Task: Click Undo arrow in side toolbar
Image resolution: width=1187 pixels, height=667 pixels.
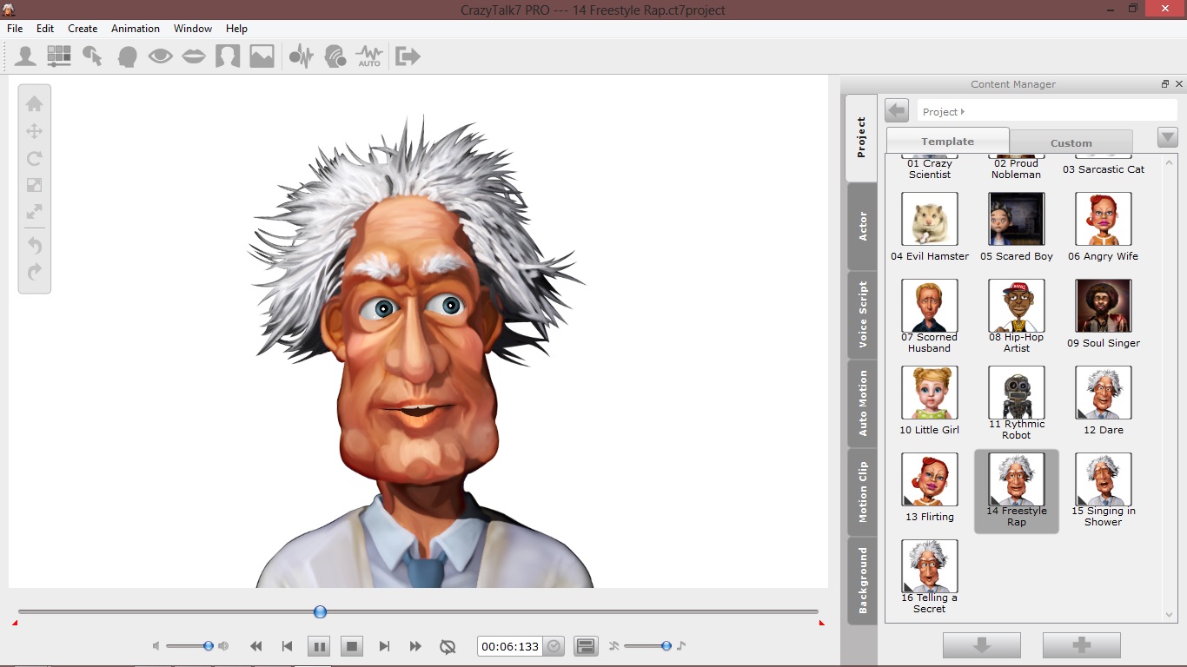Action: pos(34,246)
